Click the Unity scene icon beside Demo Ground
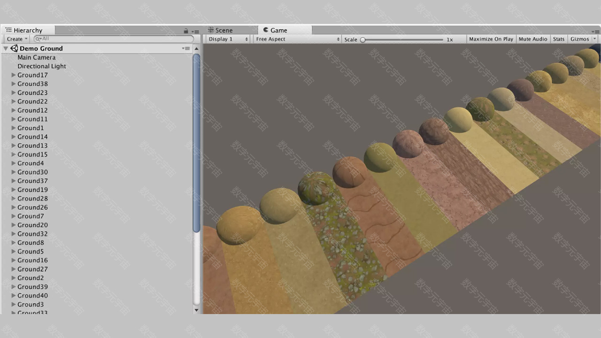This screenshot has height=338, width=601. [14, 48]
